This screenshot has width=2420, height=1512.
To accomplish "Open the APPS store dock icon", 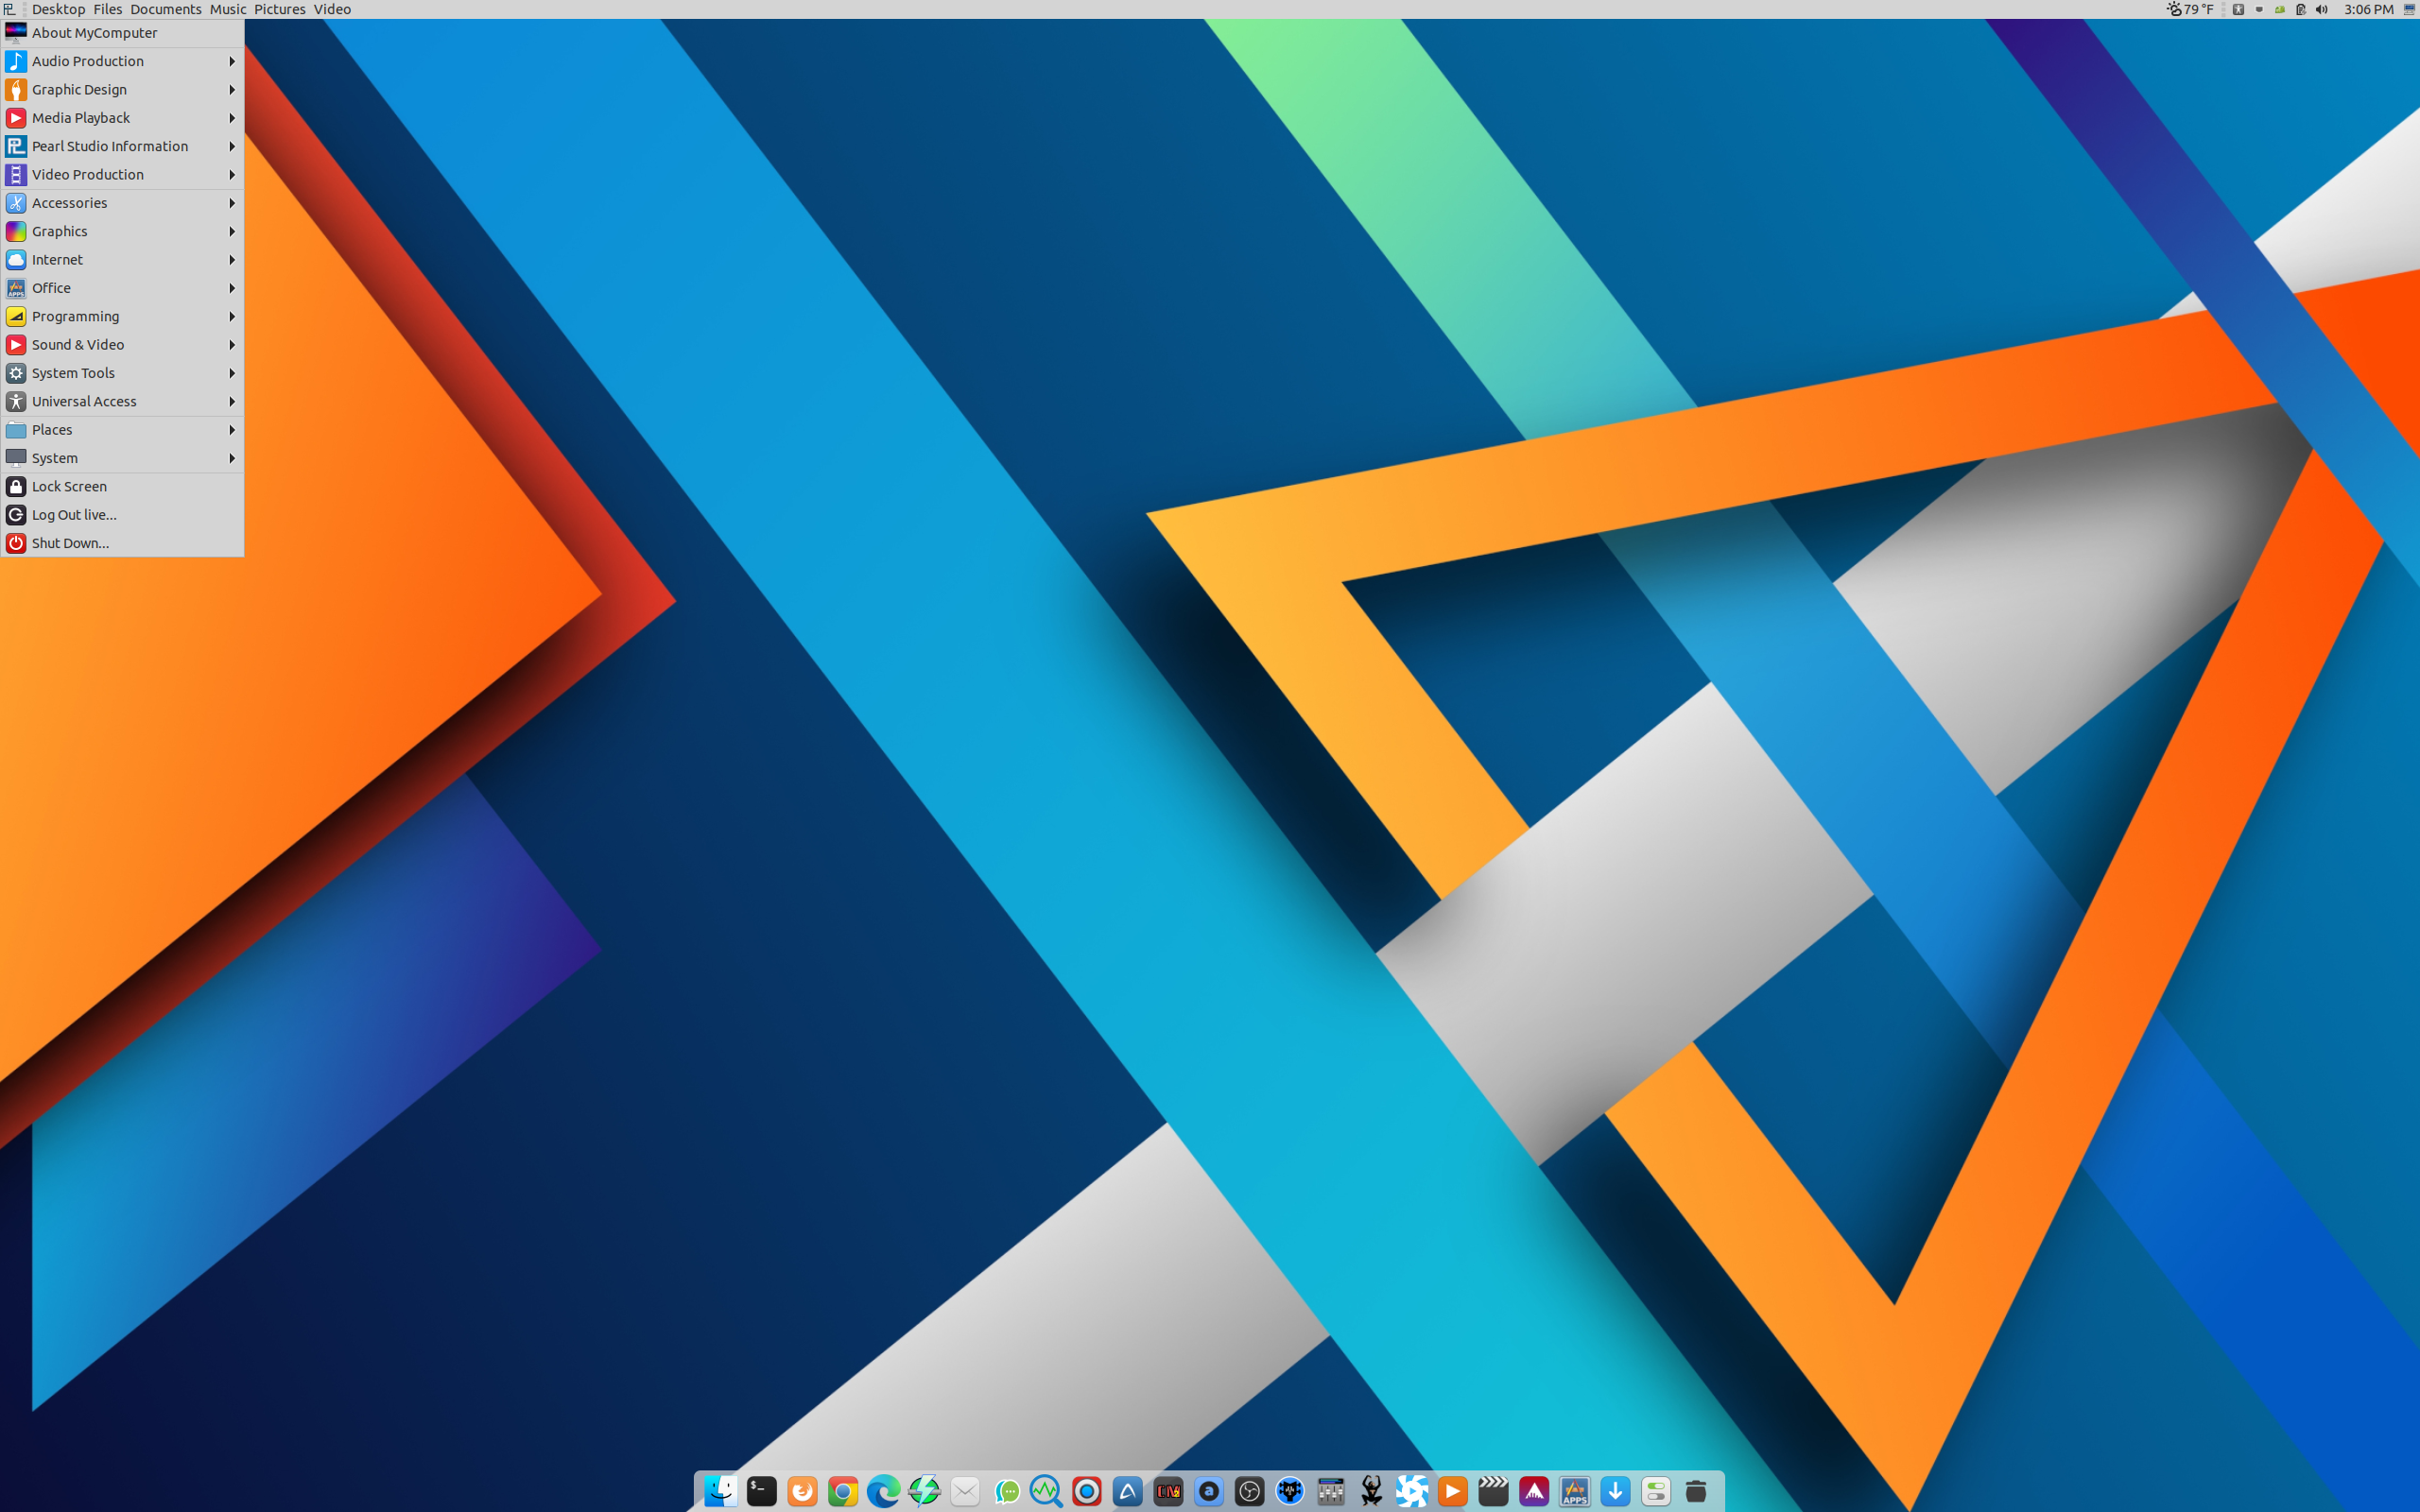I will [1575, 1491].
